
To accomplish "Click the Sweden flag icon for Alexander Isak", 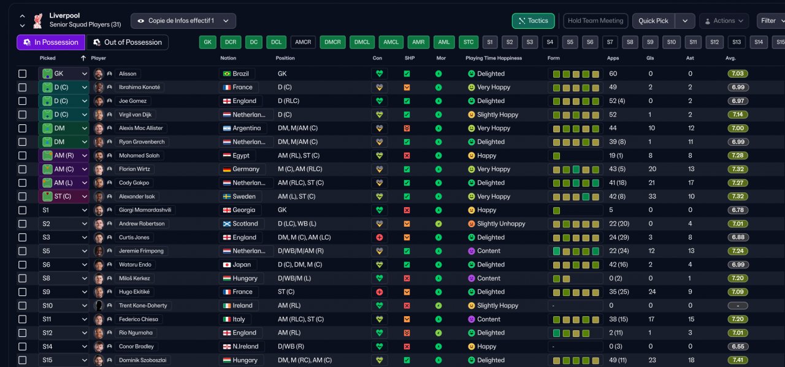I will tap(227, 197).
